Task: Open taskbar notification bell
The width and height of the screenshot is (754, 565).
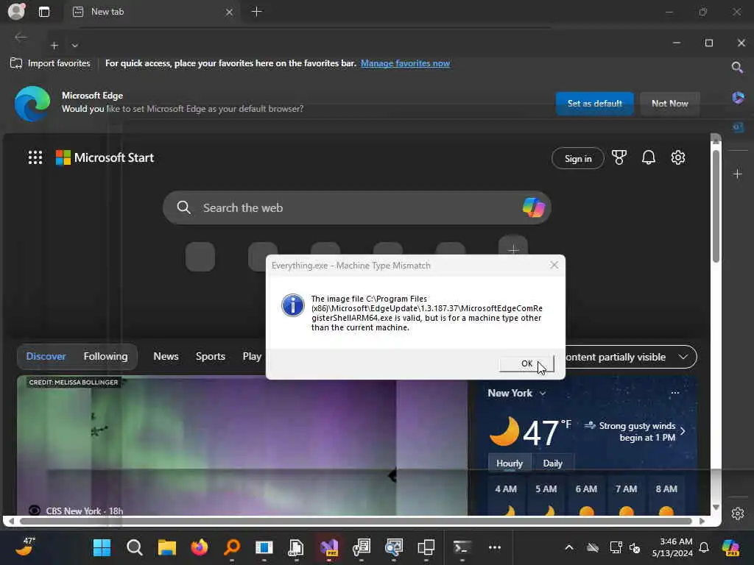Action: click(x=704, y=547)
